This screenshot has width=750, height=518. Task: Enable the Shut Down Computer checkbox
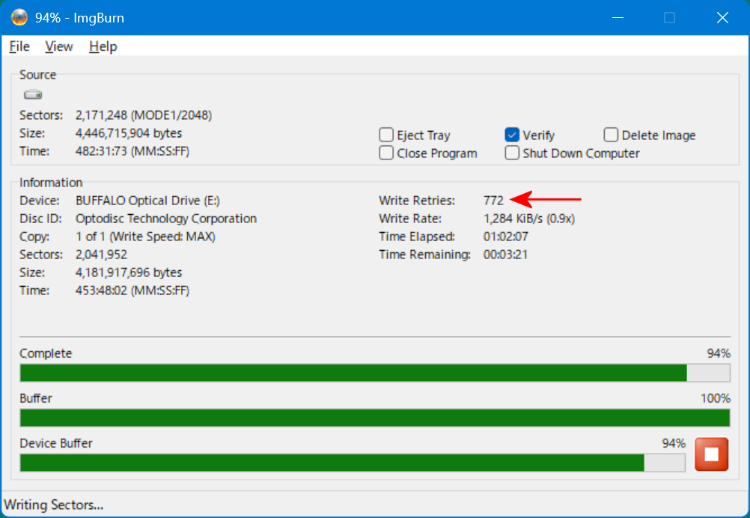tap(512, 153)
